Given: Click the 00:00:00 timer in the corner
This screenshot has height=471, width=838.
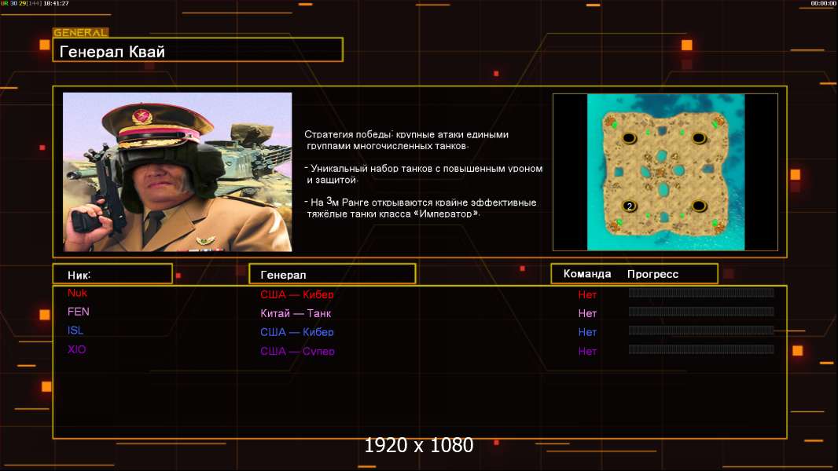Looking at the screenshot, I should click(x=823, y=4).
